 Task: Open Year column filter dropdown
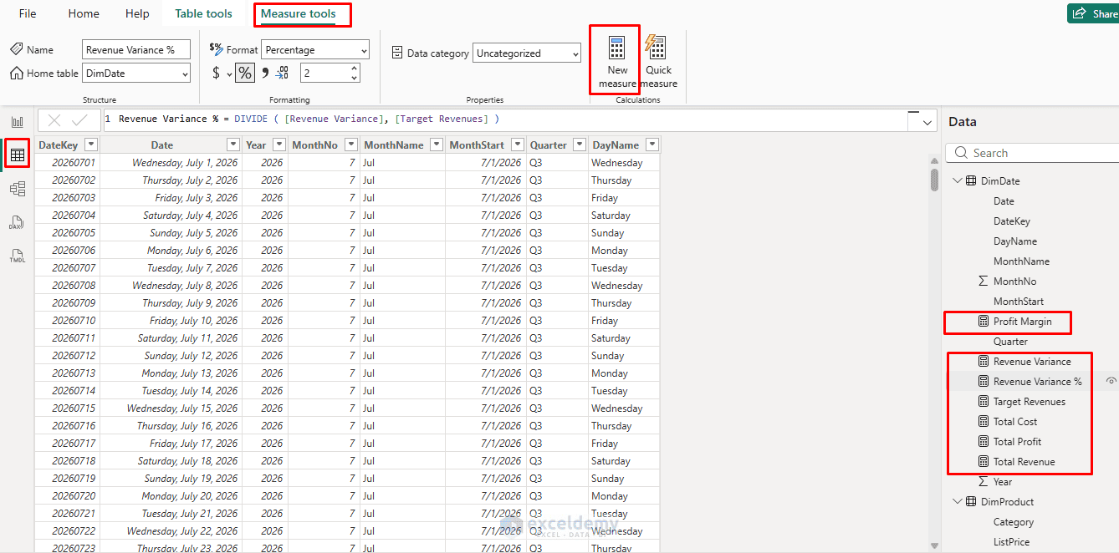(x=278, y=145)
